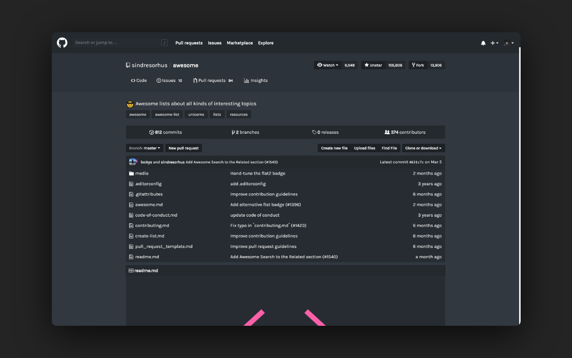The width and height of the screenshot is (572, 358).
Task: Select the lists topic tag
Action: tap(217, 115)
